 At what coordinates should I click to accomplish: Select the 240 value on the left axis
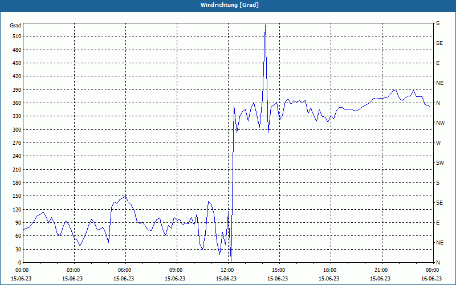(x=17, y=156)
